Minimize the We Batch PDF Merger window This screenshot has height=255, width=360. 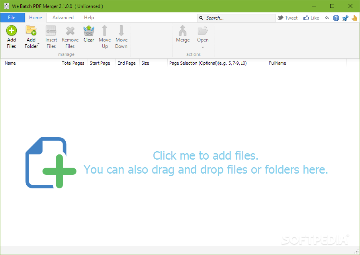[314, 6]
